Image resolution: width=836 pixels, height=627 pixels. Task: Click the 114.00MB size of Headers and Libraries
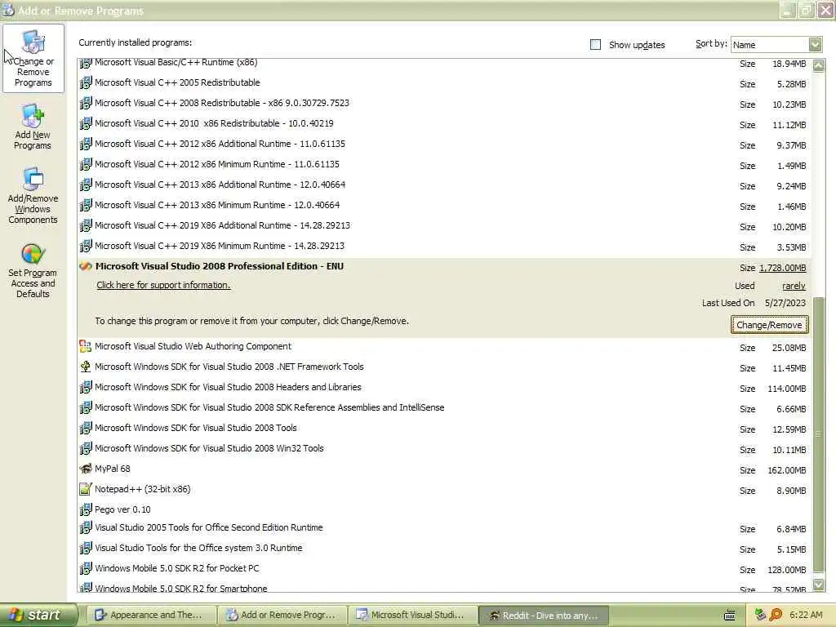786,389
